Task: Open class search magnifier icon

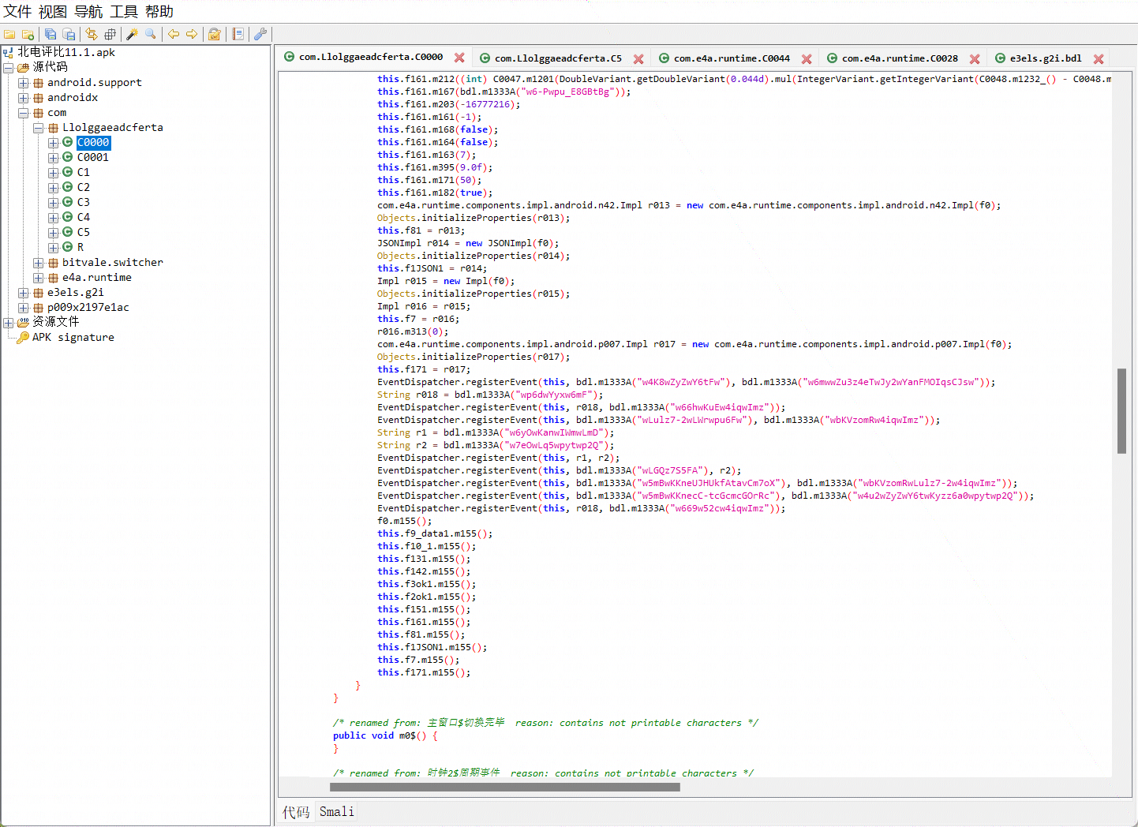Action: (151, 34)
